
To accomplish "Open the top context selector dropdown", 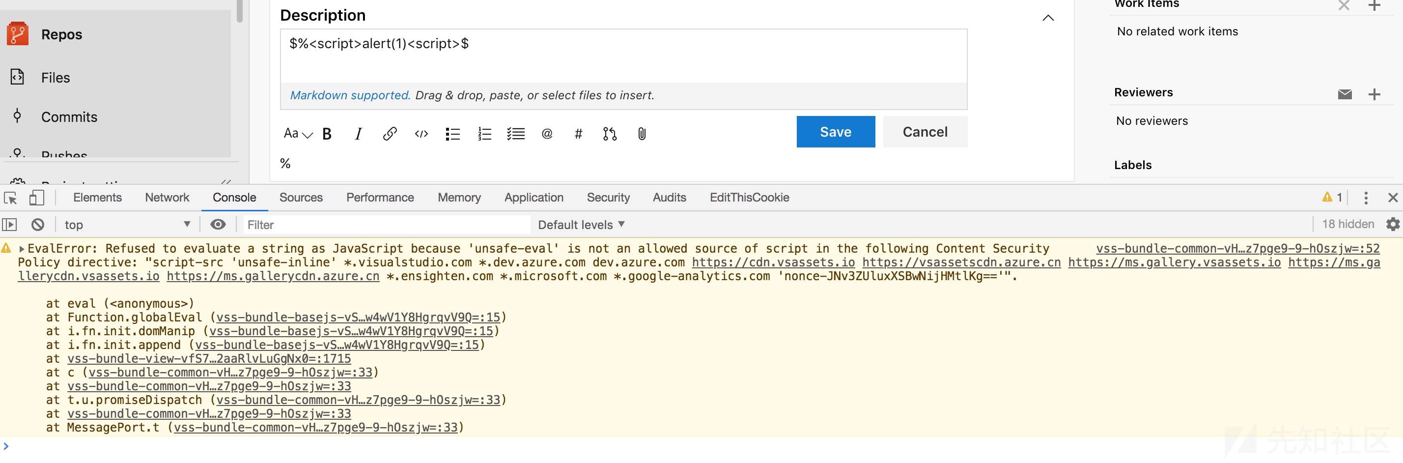I will (x=127, y=225).
